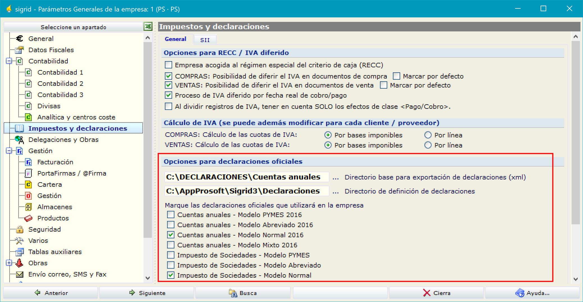This screenshot has height=302, width=583.
Task: Click the Envío correo envelope icon
Action: pos(19,274)
